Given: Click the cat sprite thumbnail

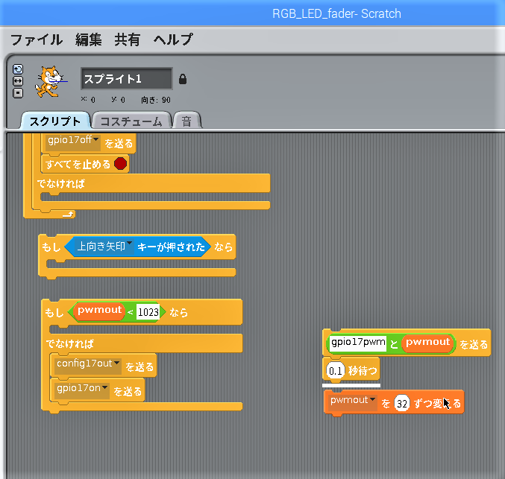Looking at the screenshot, I should [49, 81].
